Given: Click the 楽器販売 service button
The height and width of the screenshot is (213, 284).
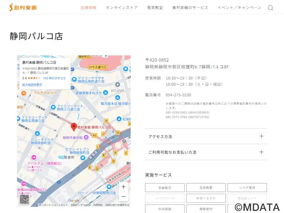Looking at the screenshot, I should pos(165,188).
